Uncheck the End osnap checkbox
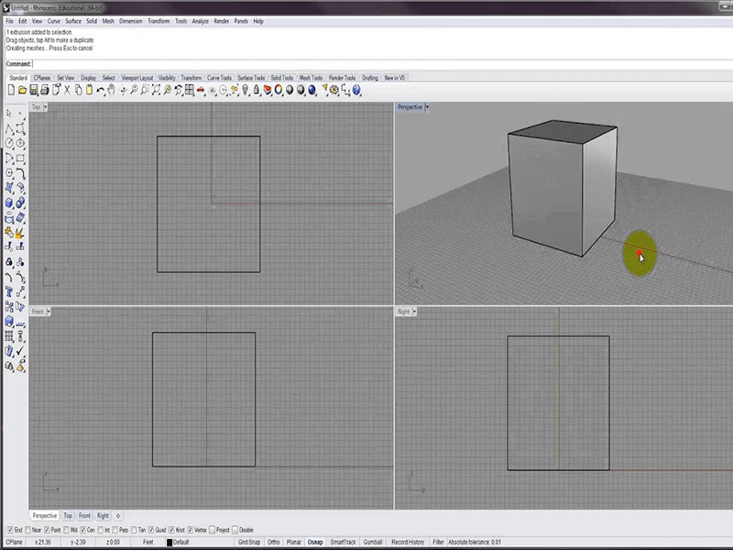733x550 pixels. pos(8,530)
